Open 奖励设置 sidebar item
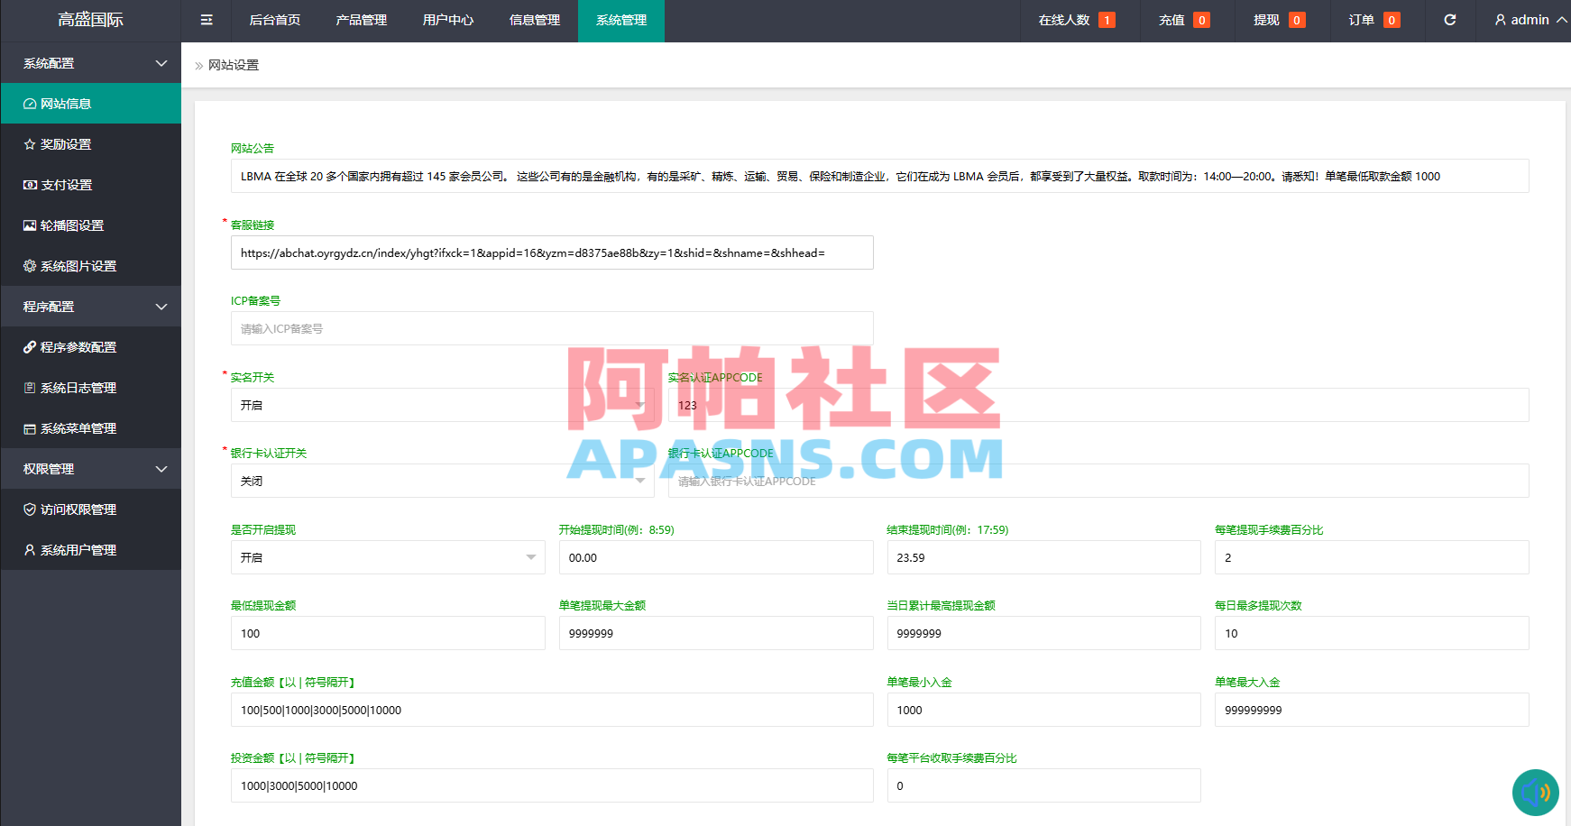This screenshot has width=1571, height=826. 90,144
